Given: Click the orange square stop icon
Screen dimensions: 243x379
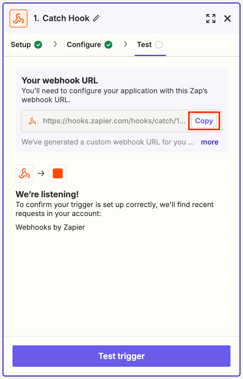Looking at the screenshot, I should coord(58,173).
